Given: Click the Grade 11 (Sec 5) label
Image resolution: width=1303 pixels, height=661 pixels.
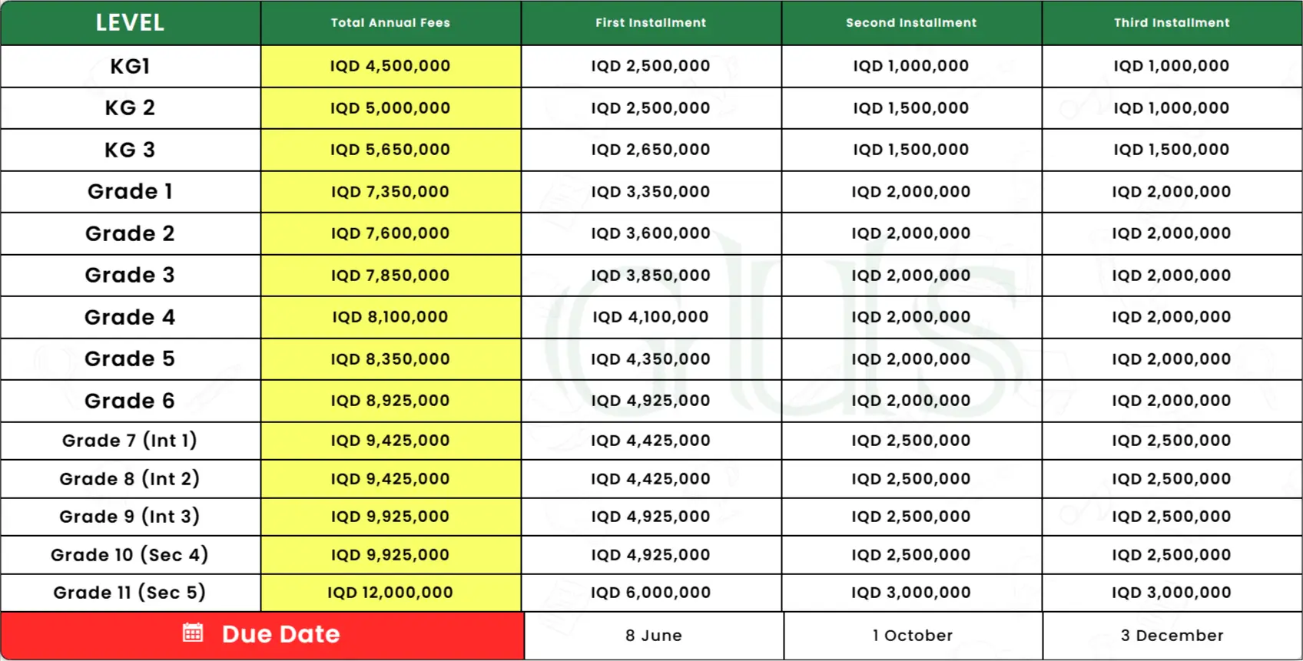Looking at the screenshot, I should click(x=130, y=593).
